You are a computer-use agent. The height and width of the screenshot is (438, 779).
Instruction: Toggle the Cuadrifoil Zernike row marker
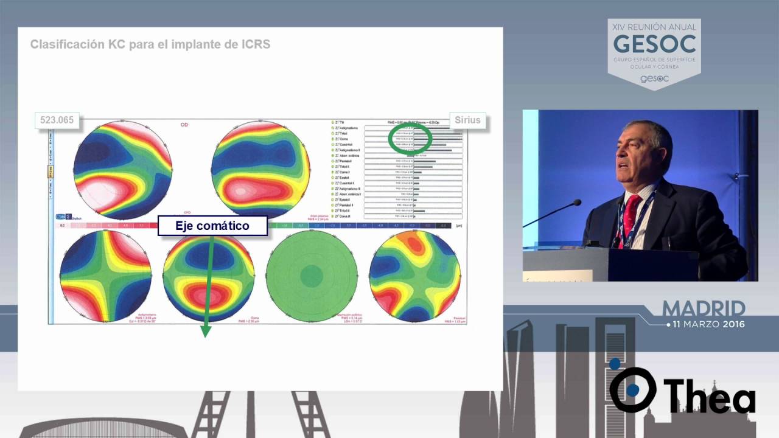tap(333, 145)
